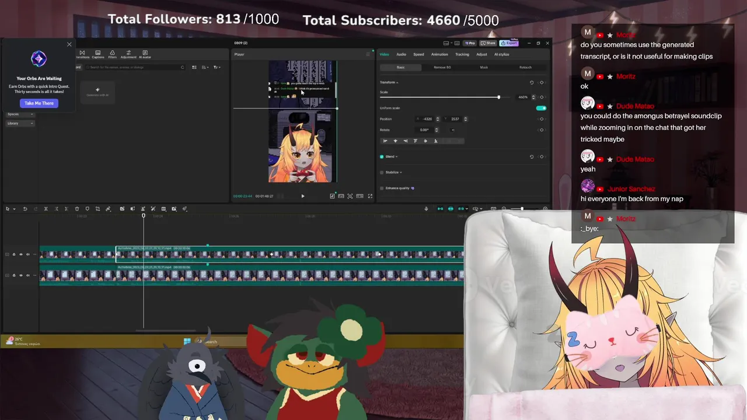
Task: Click the Rotate angle dial
Action: [453, 129]
